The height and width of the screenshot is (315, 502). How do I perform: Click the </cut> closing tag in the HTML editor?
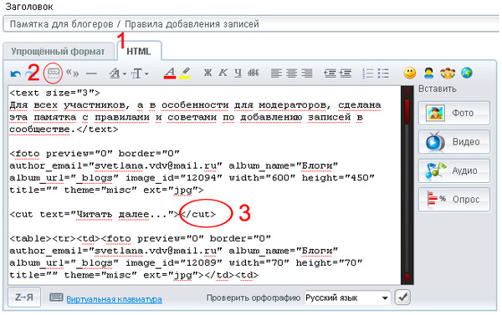(198, 214)
